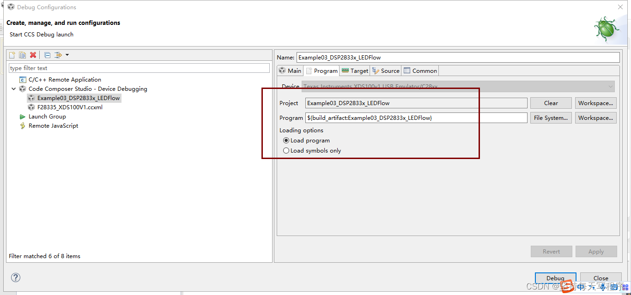Click inside the type filter text box
631x295 pixels.
point(139,68)
